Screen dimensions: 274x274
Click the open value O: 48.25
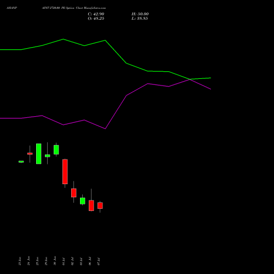point(96,19)
